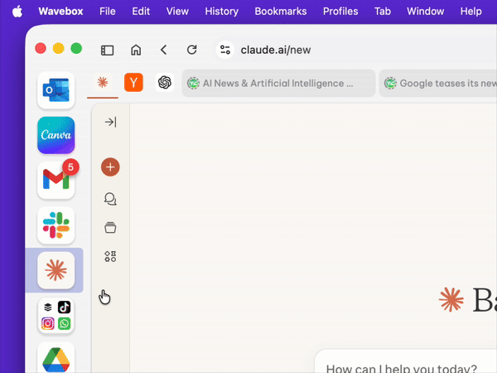The image size is (497, 373).
Task: Open the Outlook app in sidebar
Action: pyautogui.click(x=55, y=90)
